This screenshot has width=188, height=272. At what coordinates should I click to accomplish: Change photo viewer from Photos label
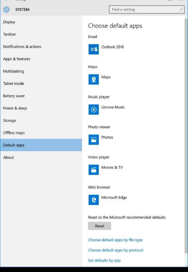pos(107,137)
